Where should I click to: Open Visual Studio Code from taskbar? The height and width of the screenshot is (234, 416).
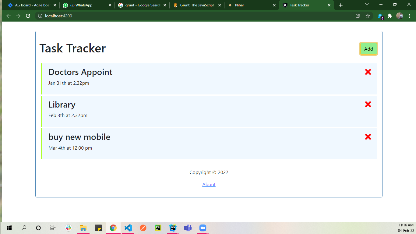(x=128, y=228)
